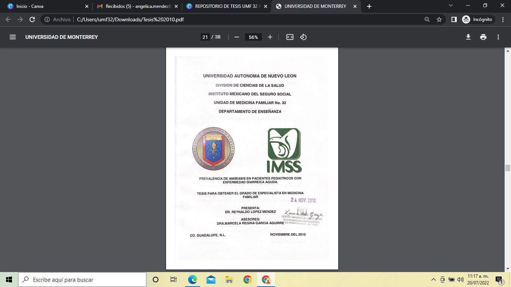Print the PDF document
Screen dimensions: 511x287
coord(483,37)
